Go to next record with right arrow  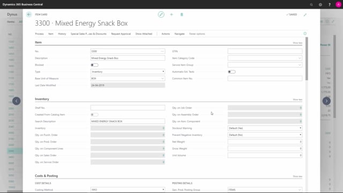point(326,101)
